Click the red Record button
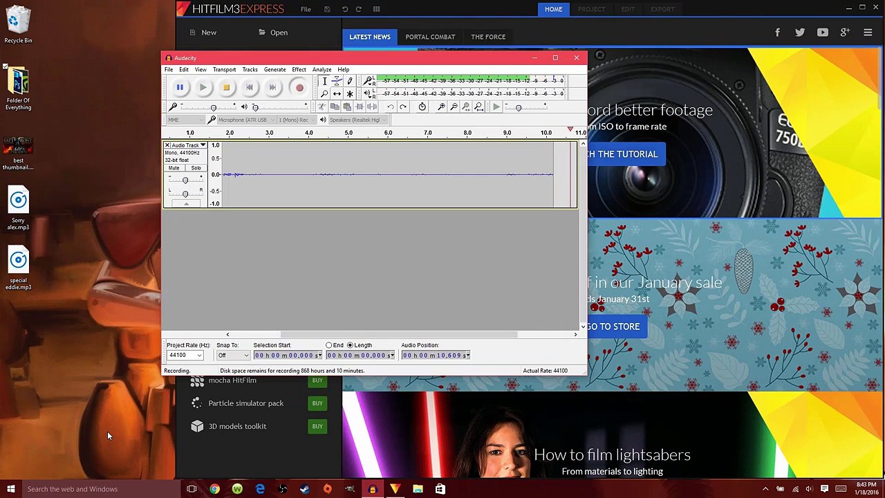885x498 pixels. (299, 88)
